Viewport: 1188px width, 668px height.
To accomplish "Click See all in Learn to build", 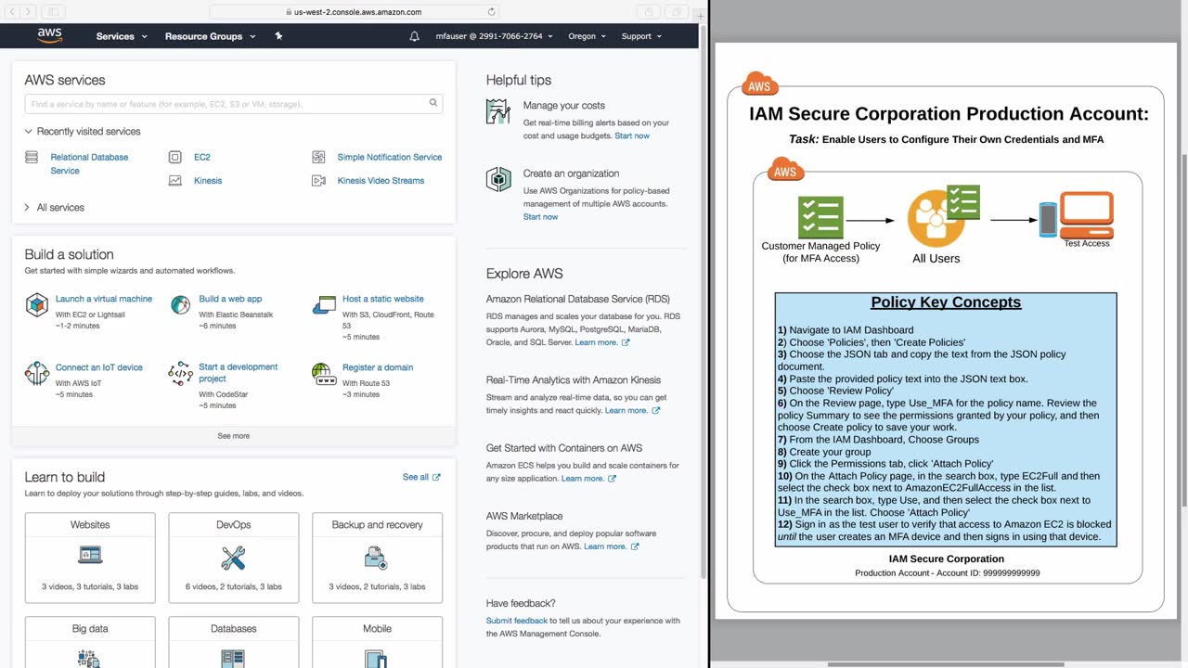I will (421, 477).
